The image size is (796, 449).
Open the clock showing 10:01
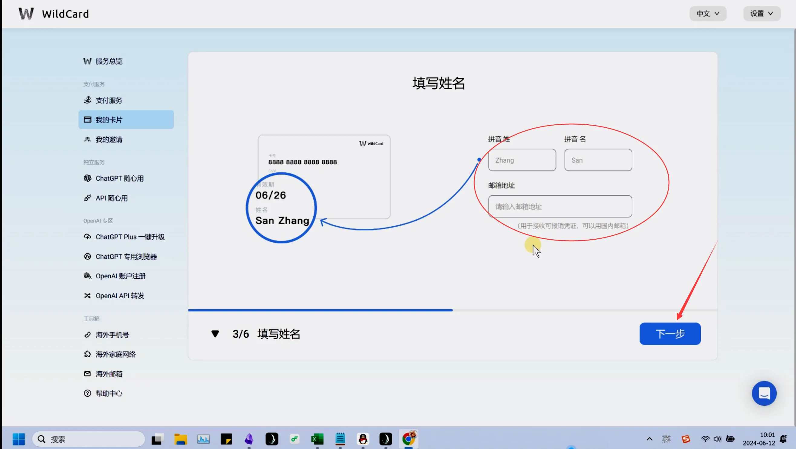[x=759, y=439]
